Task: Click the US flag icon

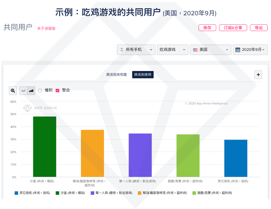Action: (x=195, y=50)
